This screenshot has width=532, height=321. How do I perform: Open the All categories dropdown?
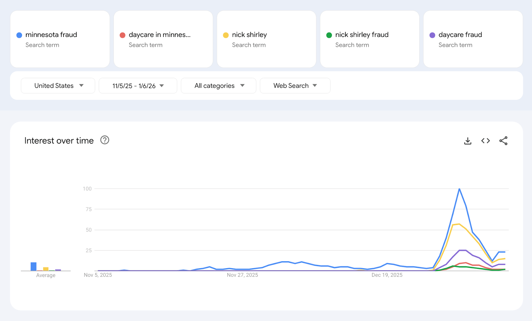coord(219,86)
